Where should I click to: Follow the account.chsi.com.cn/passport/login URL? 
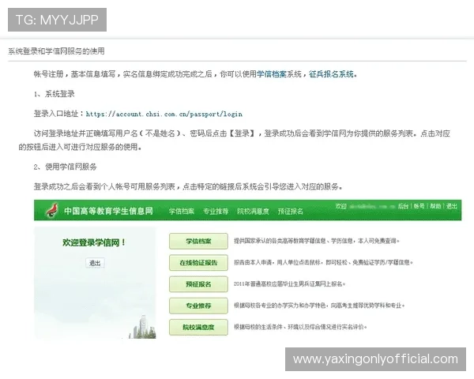tap(164, 114)
